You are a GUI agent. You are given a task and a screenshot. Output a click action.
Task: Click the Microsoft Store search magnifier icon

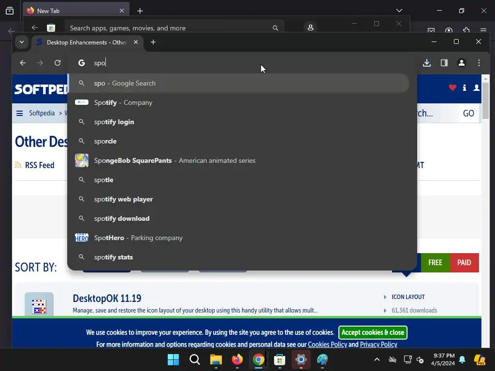pyautogui.click(x=275, y=28)
